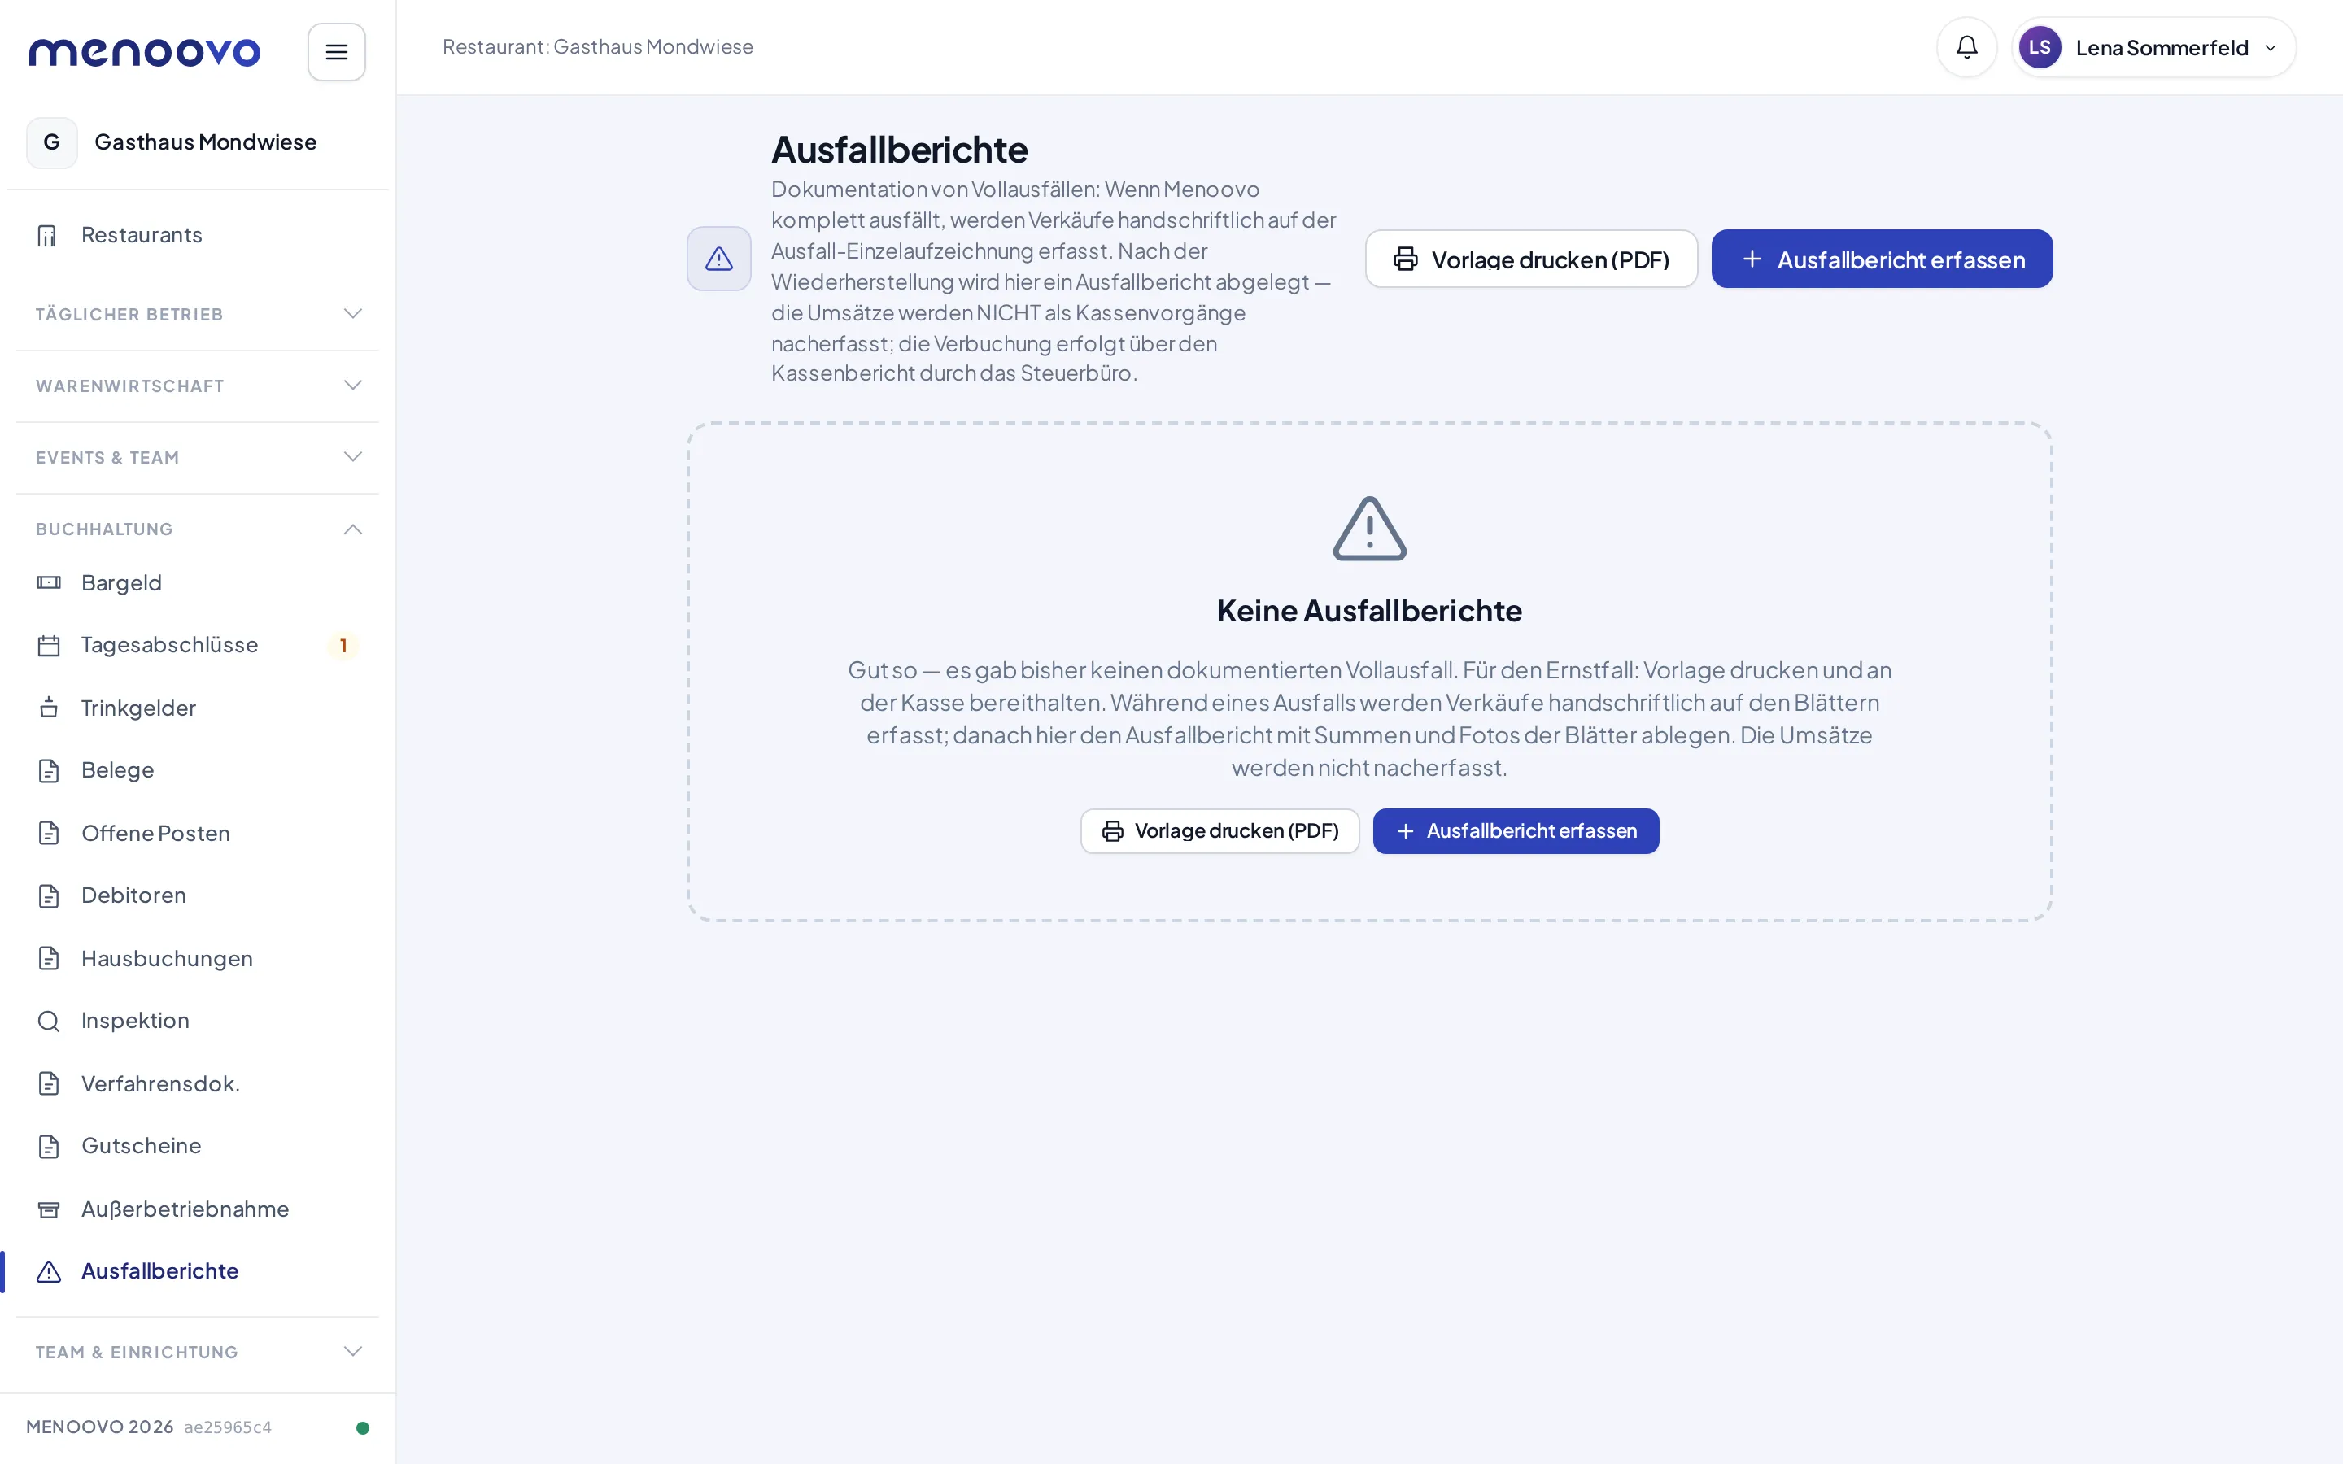Click the Tagesabschlüsse calendar icon
Viewport: 2343px width, 1464px height.
tap(49, 646)
